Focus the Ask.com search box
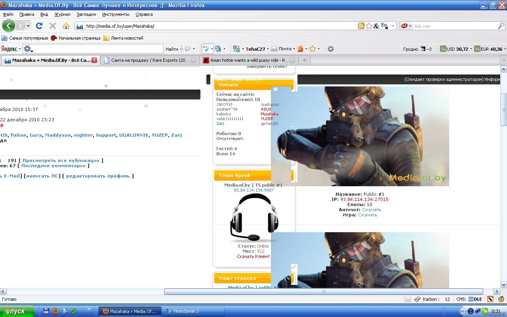 (455, 26)
